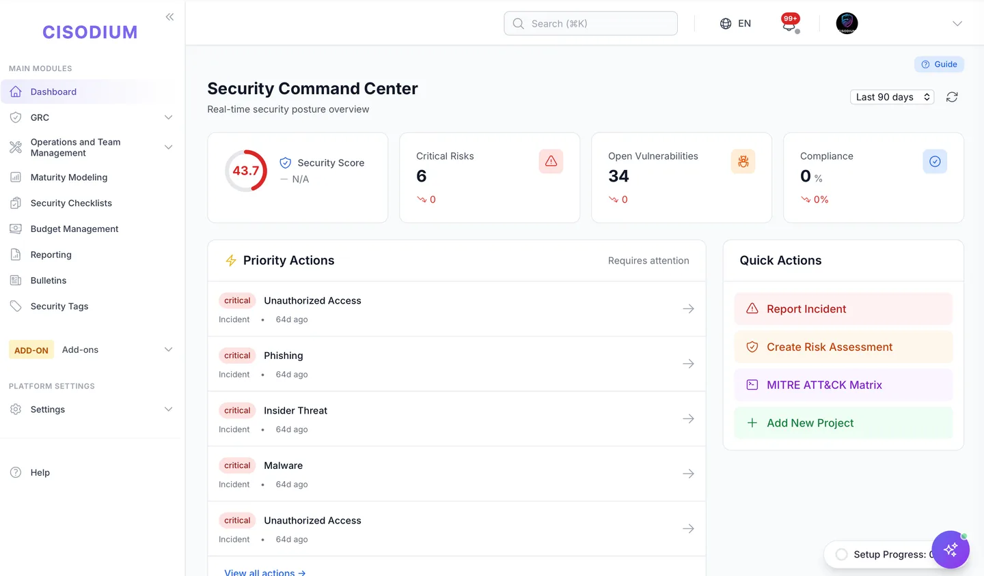
Task: Click the Open Vulnerabilities count 34
Action: coord(618,176)
